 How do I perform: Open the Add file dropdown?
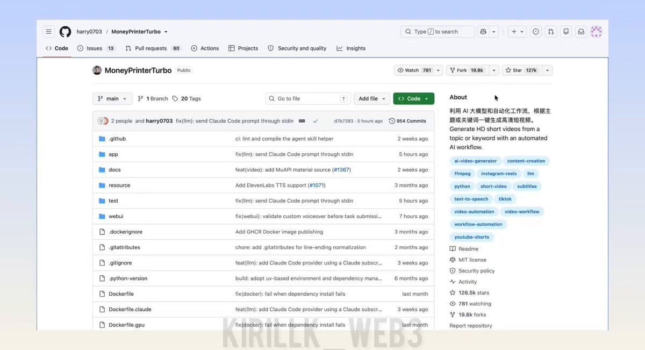tap(372, 98)
